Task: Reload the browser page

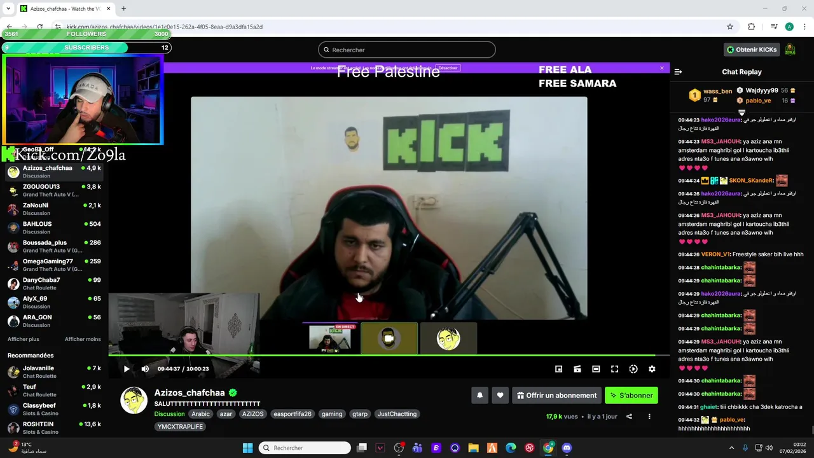Action: click(39, 27)
